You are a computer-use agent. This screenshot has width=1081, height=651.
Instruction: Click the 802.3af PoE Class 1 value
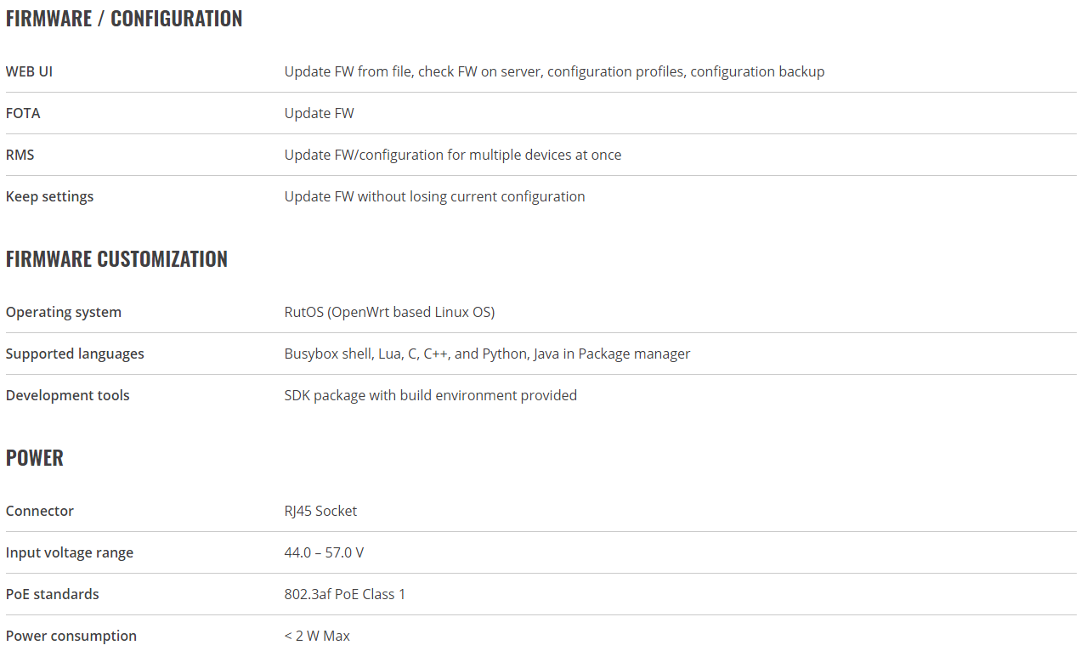(345, 595)
